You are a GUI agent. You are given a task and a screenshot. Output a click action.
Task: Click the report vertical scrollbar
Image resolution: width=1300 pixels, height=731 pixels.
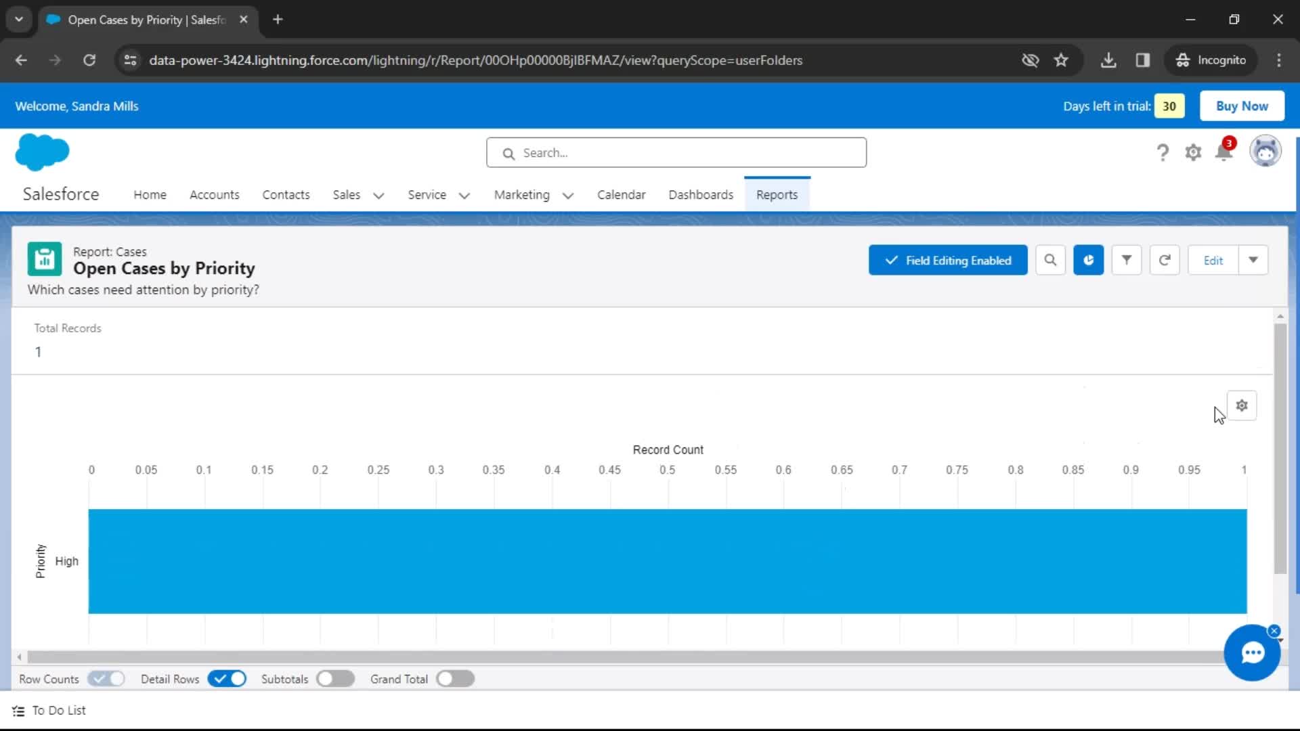(x=1280, y=449)
